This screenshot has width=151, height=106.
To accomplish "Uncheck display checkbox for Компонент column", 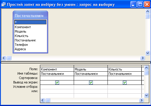I will click(57, 83).
